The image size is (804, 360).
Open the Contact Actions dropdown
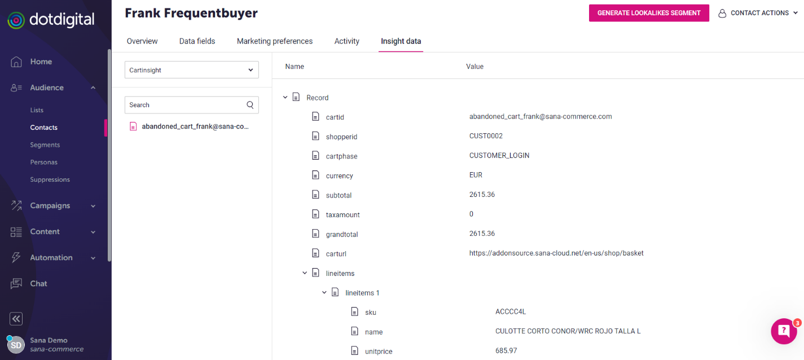(758, 13)
